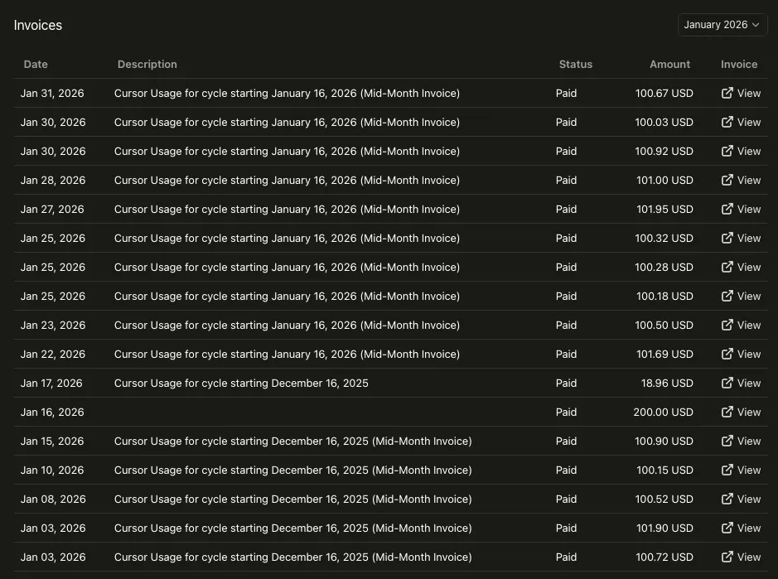Click the Invoices section heading

(x=38, y=26)
